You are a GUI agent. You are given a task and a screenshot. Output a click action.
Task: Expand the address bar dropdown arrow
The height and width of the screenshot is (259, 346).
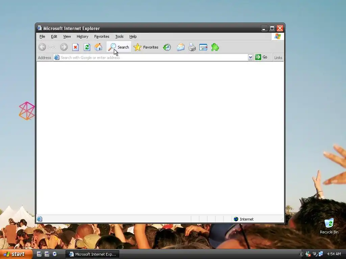click(250, 57)
